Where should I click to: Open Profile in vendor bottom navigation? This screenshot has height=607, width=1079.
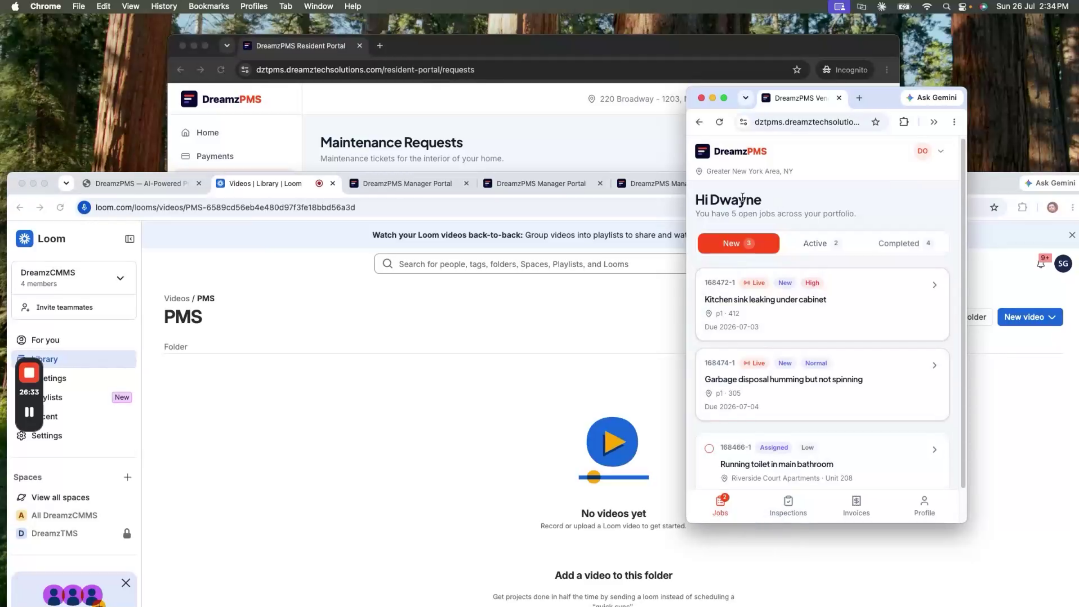[x=924, y=505]
